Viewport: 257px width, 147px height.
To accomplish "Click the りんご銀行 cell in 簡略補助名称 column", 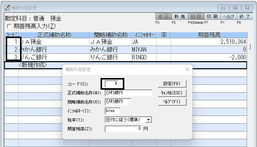I will (x=111, y=57).
